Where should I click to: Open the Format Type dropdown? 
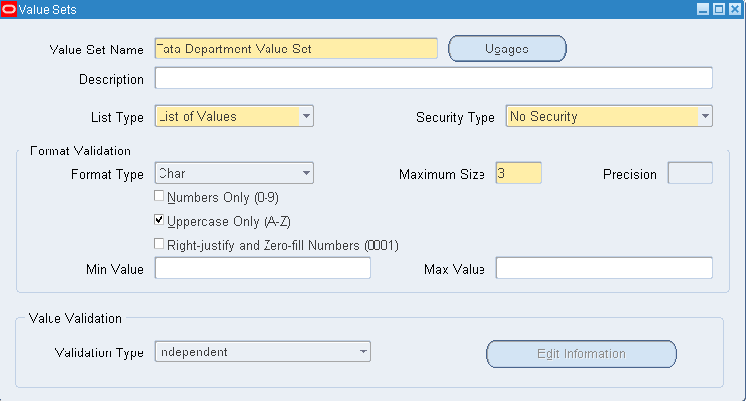(306, 174)
